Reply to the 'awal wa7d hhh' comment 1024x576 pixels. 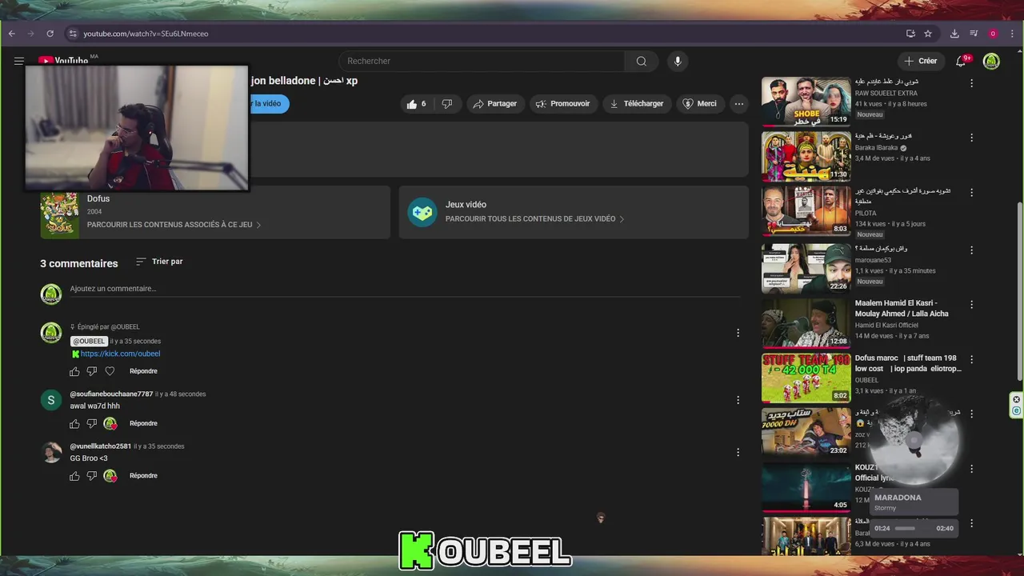coord(143,423)
